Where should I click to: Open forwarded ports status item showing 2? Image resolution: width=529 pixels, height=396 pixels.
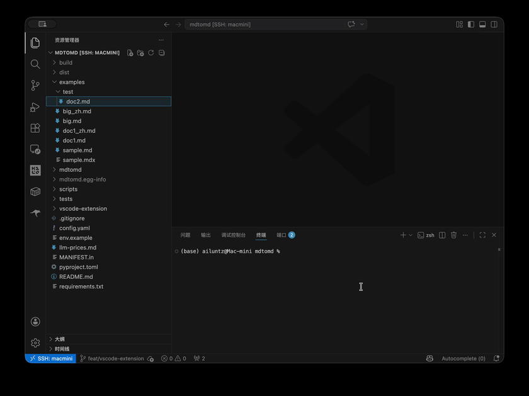(200, 359)
